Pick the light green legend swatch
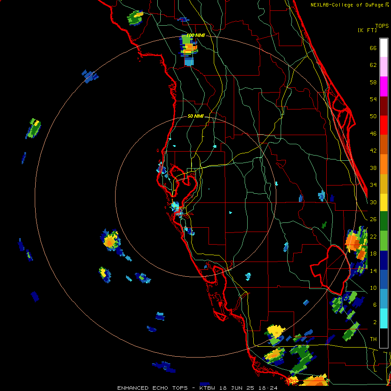391x391 pixels. [x=384, y=241]
